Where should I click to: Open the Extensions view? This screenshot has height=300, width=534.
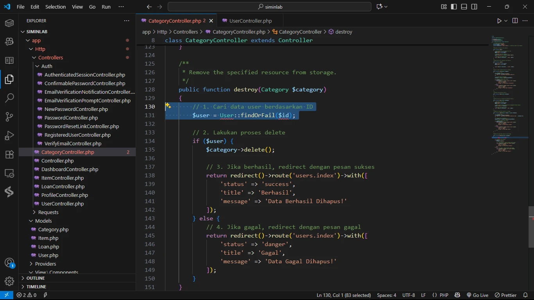[9, 154]
